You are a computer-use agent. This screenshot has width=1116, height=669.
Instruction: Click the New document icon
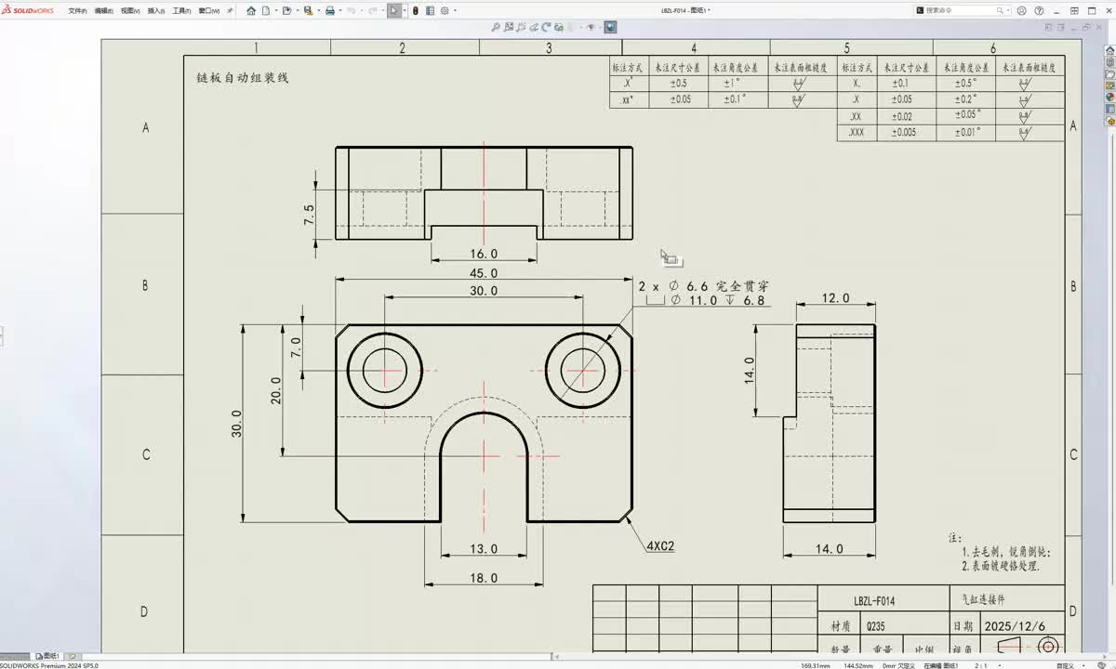(266, 11)
